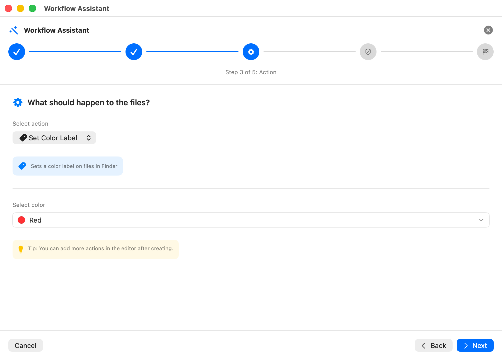This screenshot has height=360, width=502.
Task: Open the Red color dropdown field
Action: click(x=251, y=220)
